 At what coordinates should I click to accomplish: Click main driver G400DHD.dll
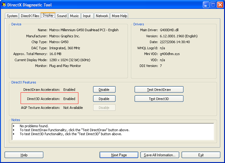[x=169, y=30]
